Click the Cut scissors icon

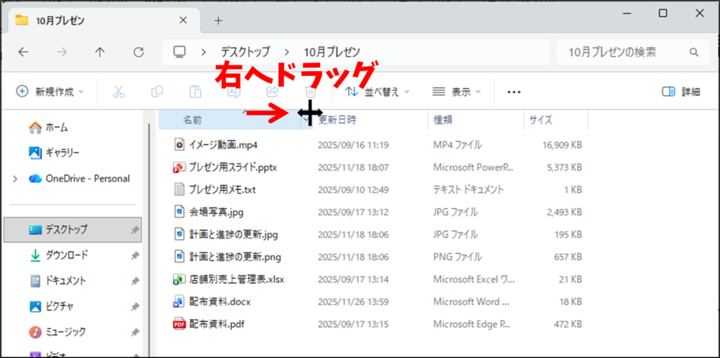click(118, 91)
